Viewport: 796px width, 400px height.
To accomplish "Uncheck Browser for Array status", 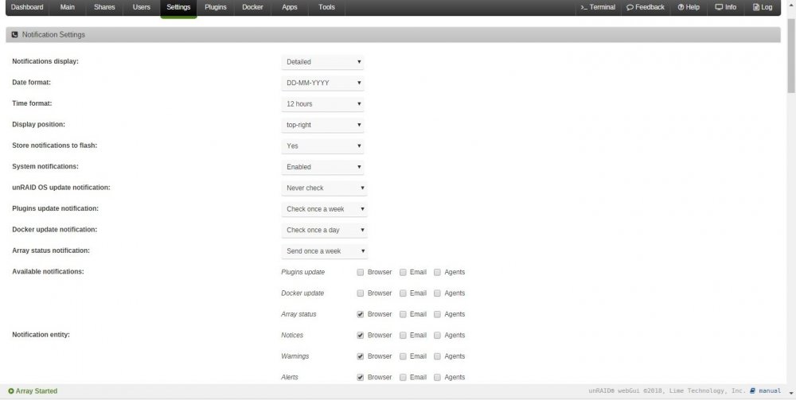I will point(361,314).
